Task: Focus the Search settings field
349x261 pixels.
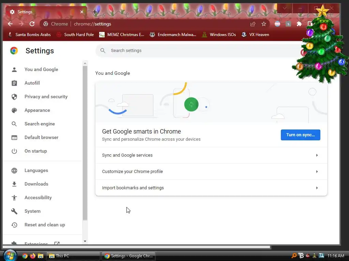Action: pyautogui.click(x=198, y=51)
